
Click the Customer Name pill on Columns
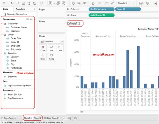pyautogui.click(x=102, y=9)
